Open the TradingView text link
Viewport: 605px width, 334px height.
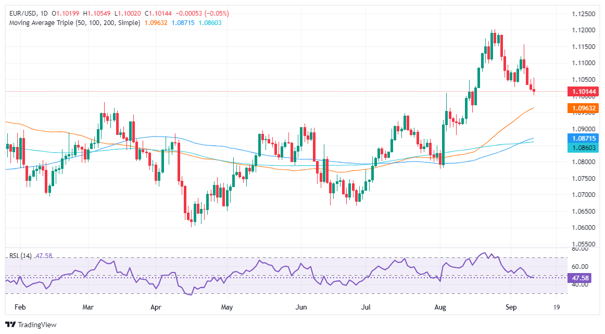(x=37, y=325)
